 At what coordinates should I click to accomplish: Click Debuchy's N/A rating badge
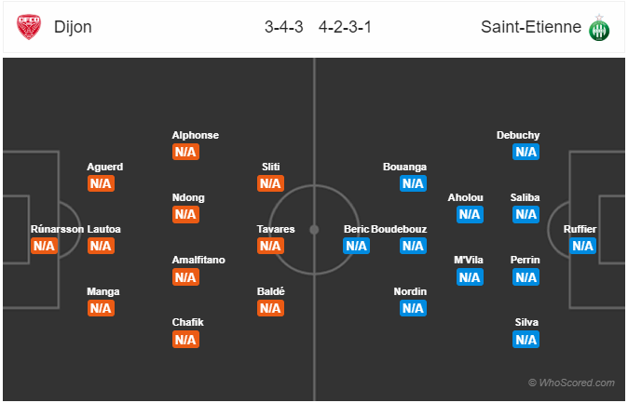pyautogui.click(x=526, y=152)
